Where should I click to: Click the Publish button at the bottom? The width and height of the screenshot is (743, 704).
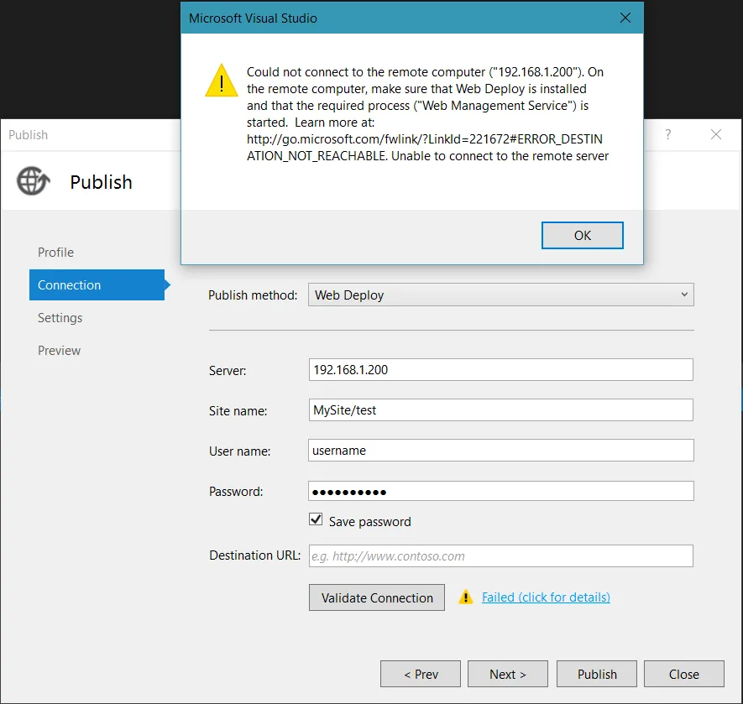click(597, 674)
